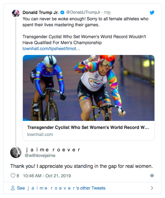Image resolution: width=165 pixels, height=198 pixels.
Task: Open the 11h timestamp link
Action: [x=107, y=13]
